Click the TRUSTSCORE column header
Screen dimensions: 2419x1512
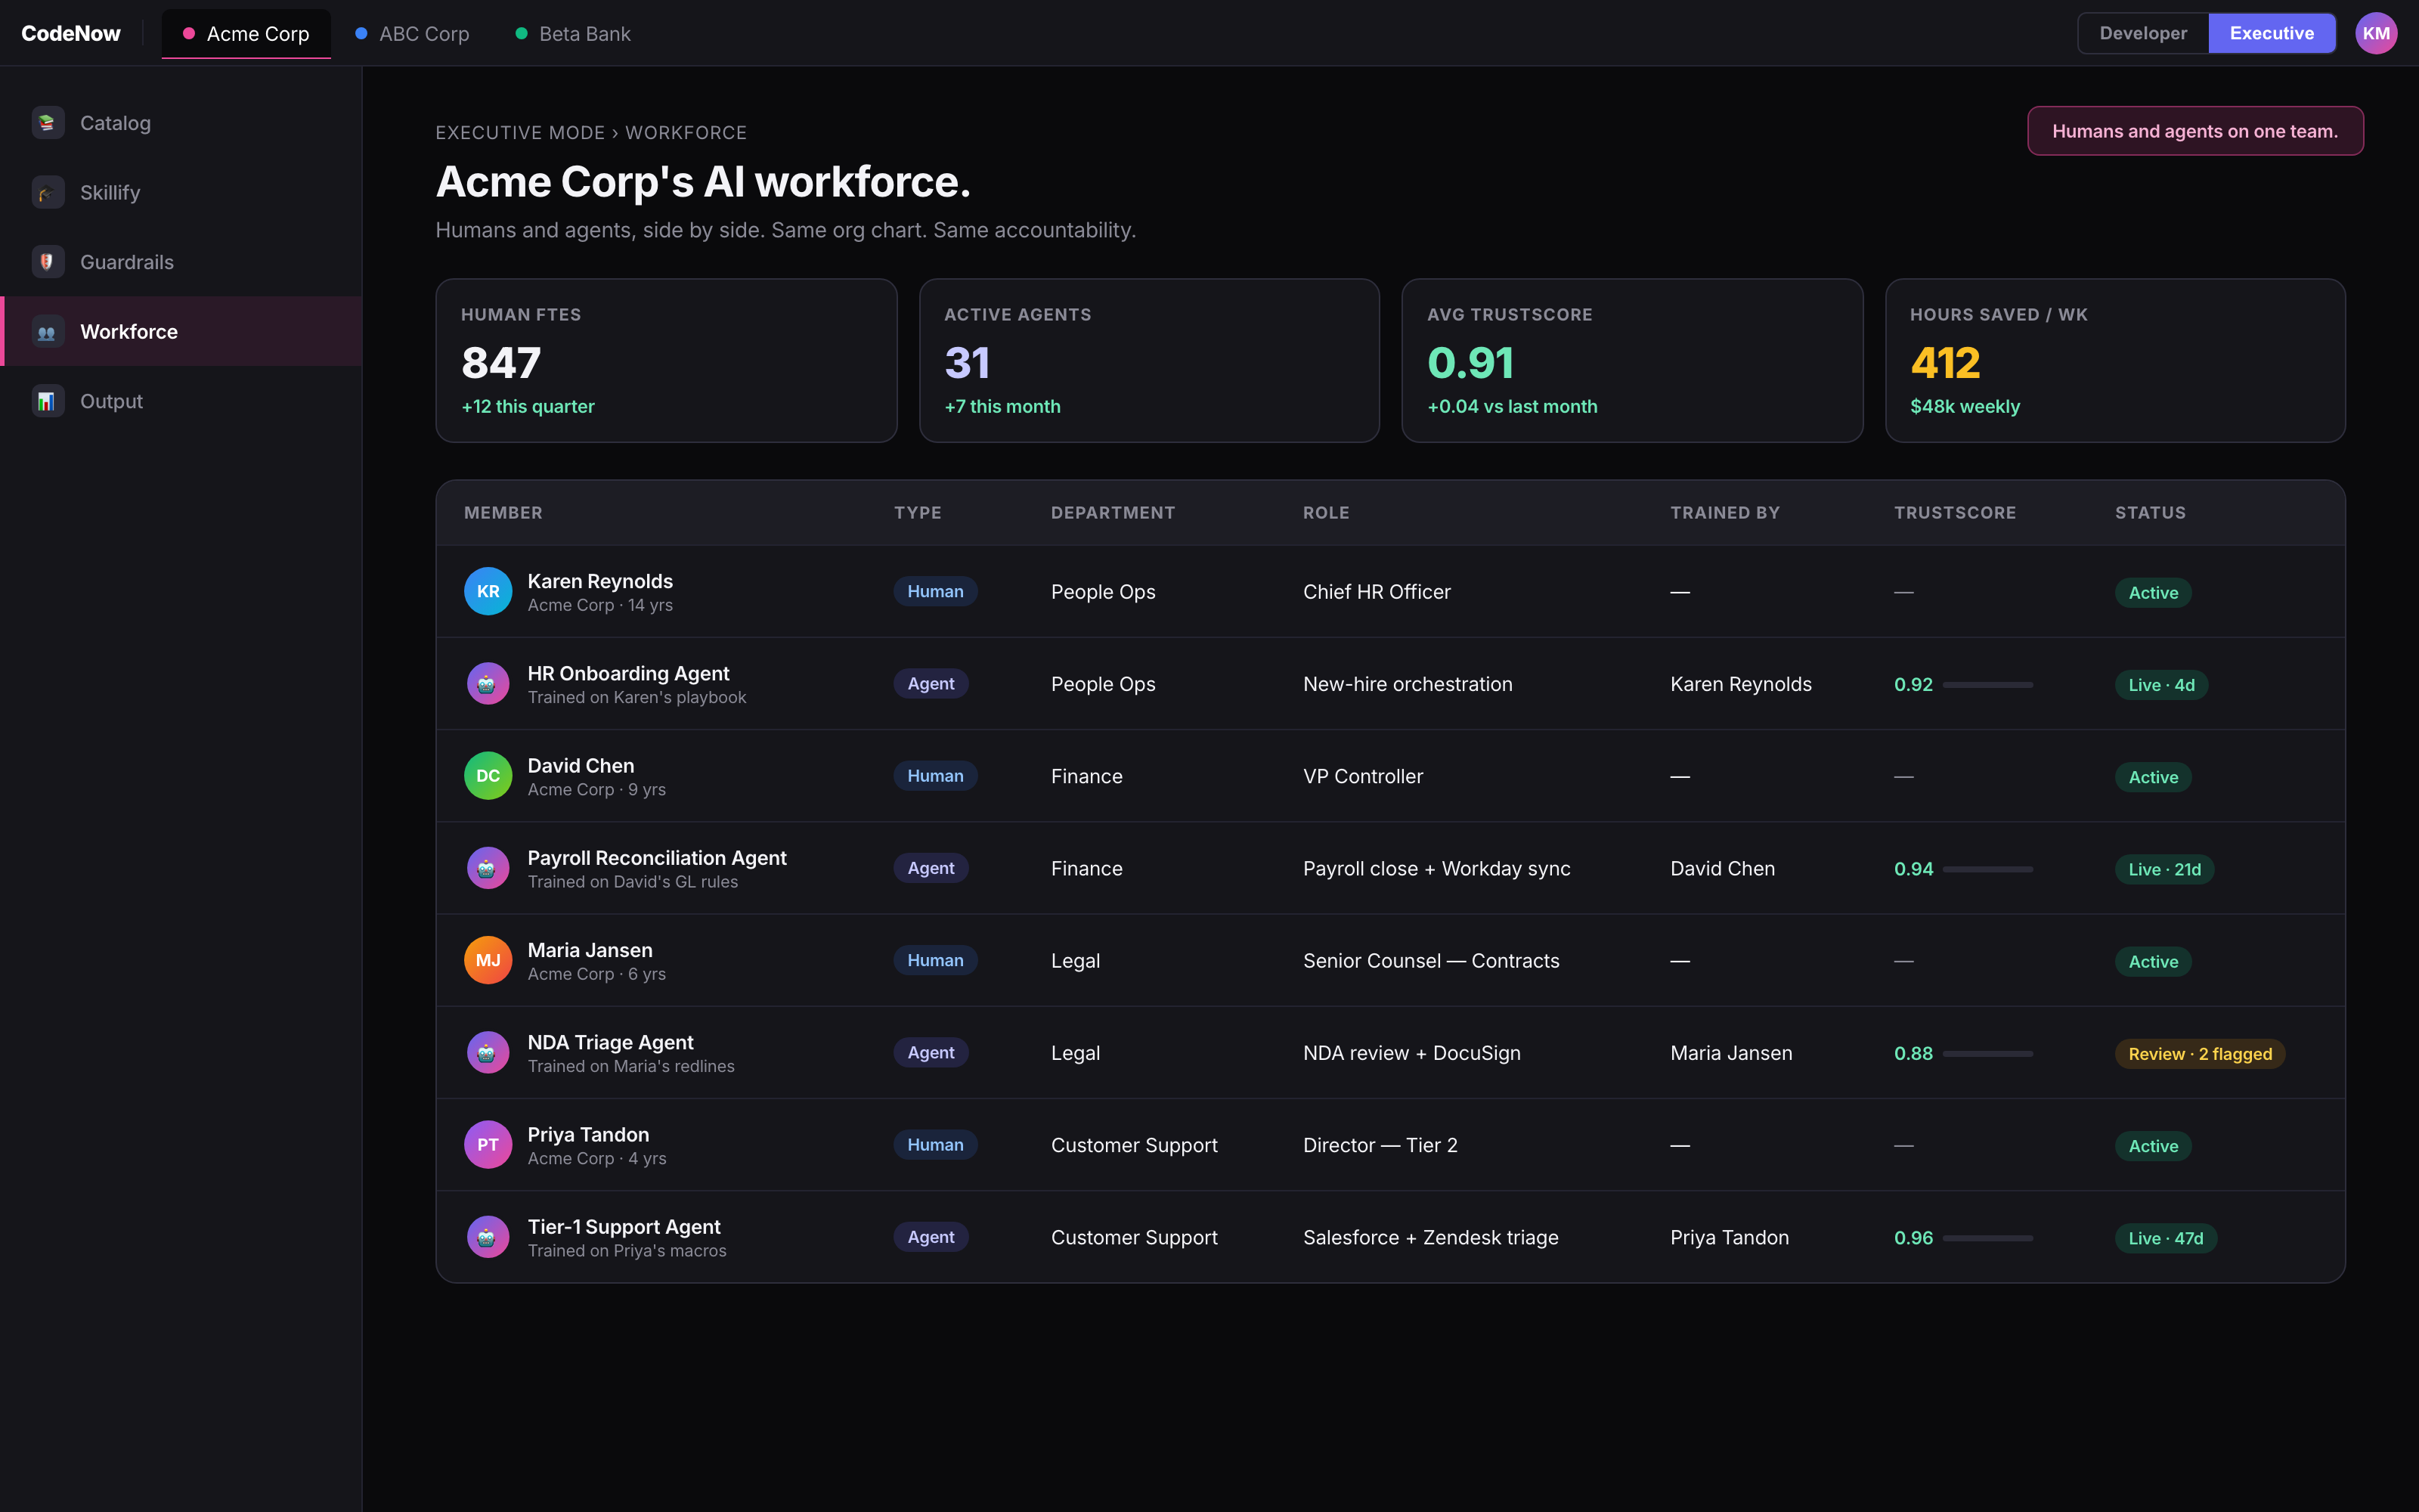tap(1954, 513)
